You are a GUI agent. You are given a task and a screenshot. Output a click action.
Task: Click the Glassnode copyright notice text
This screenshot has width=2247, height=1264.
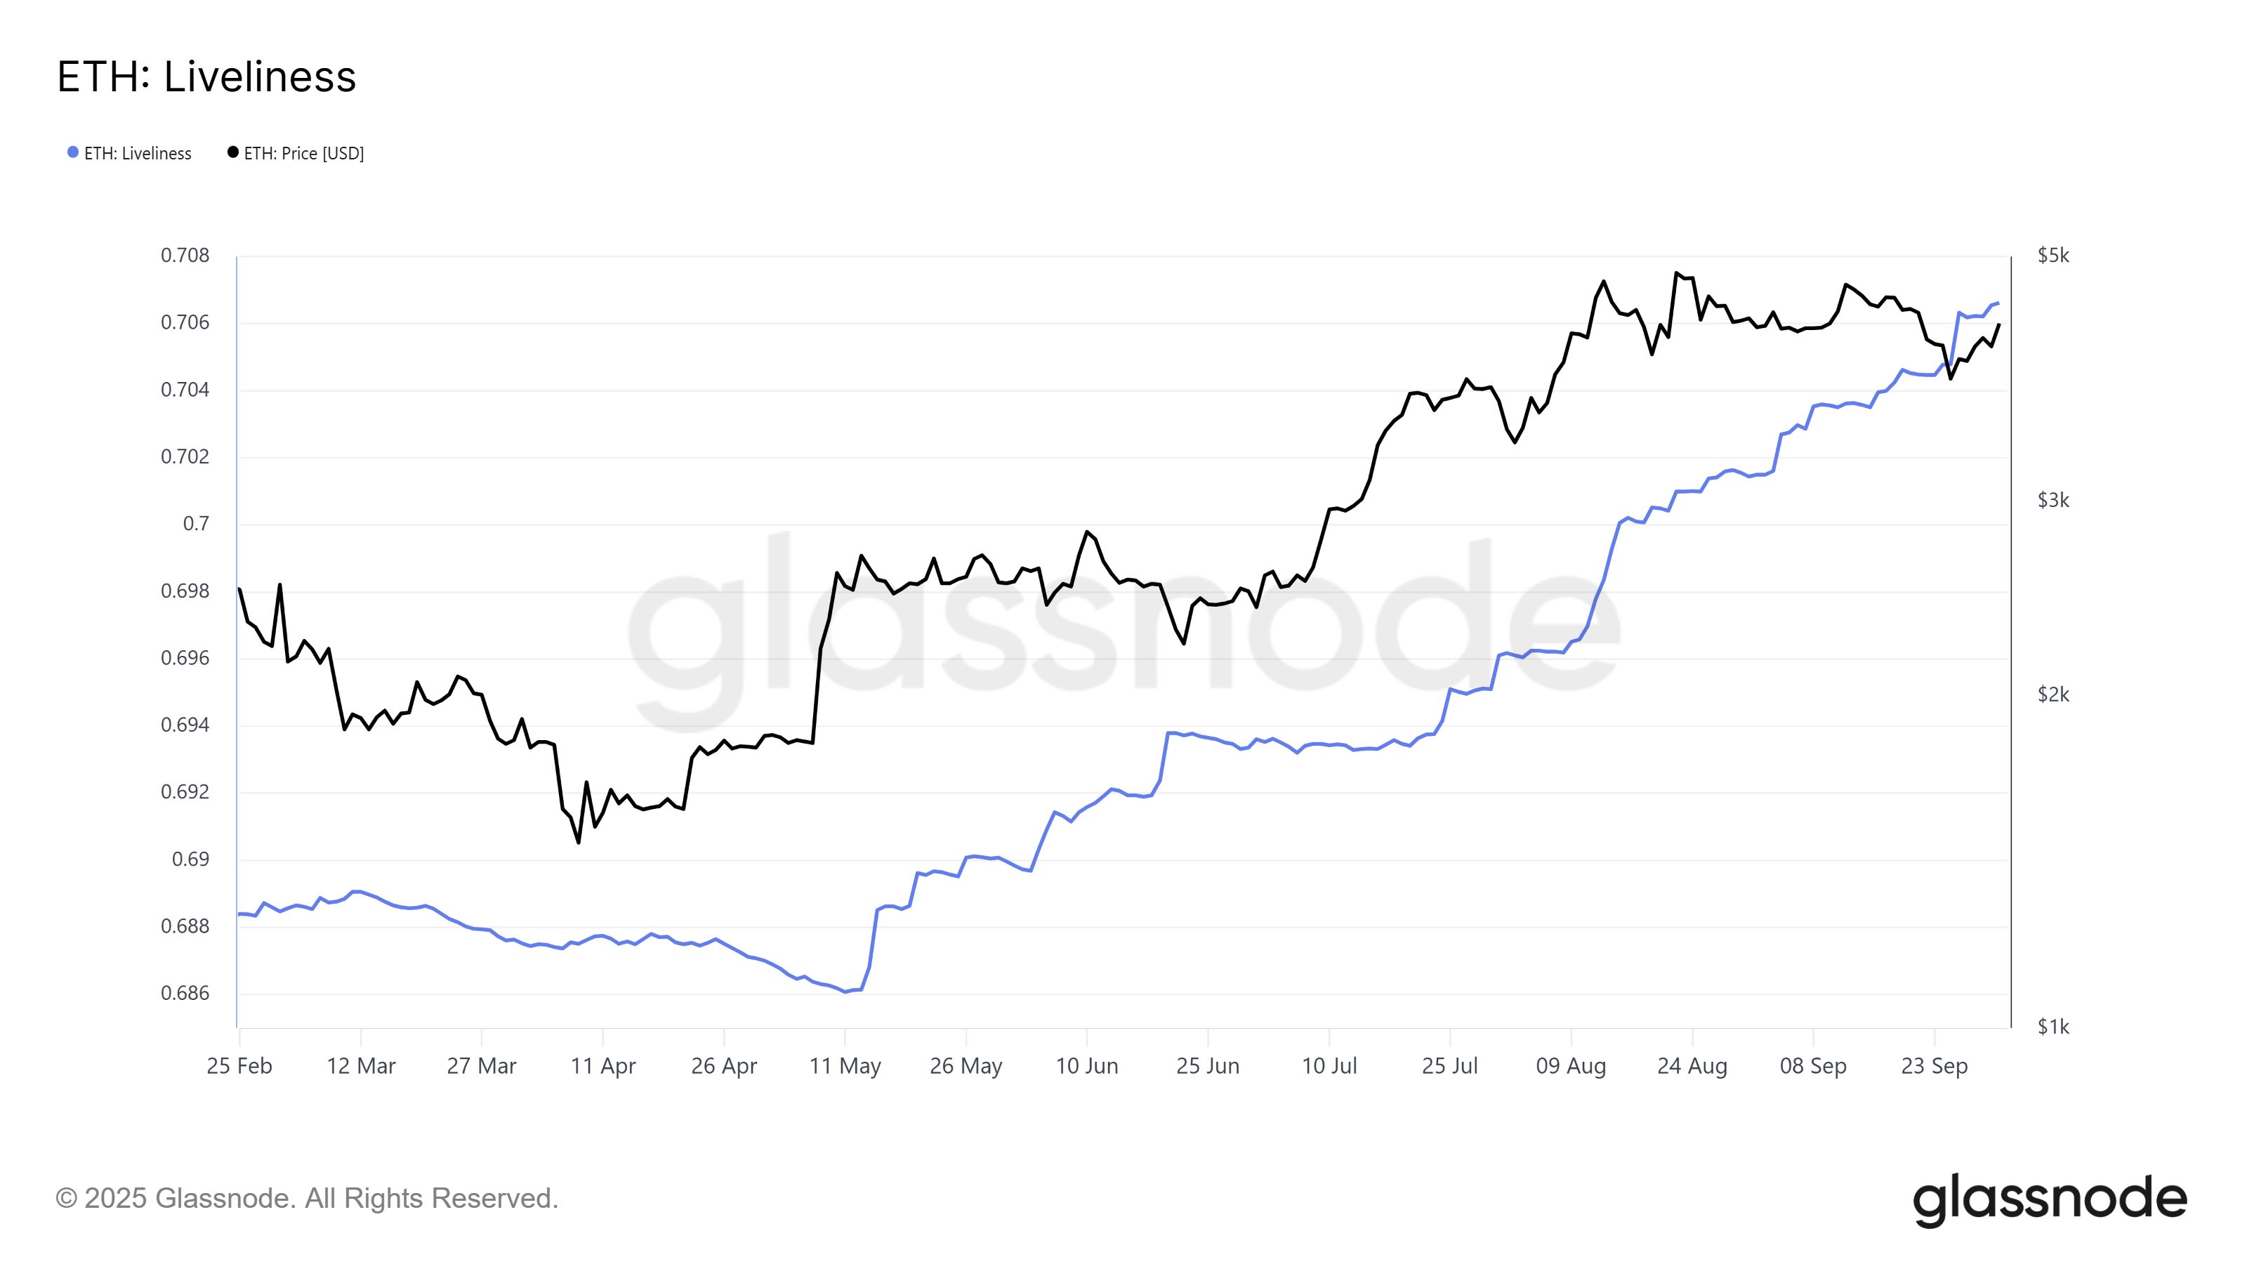click(307, 1199)
